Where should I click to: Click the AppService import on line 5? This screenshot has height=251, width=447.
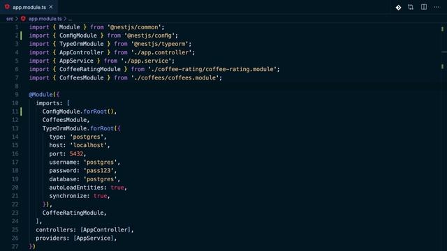pyautogui.click(x=76, y=61)
